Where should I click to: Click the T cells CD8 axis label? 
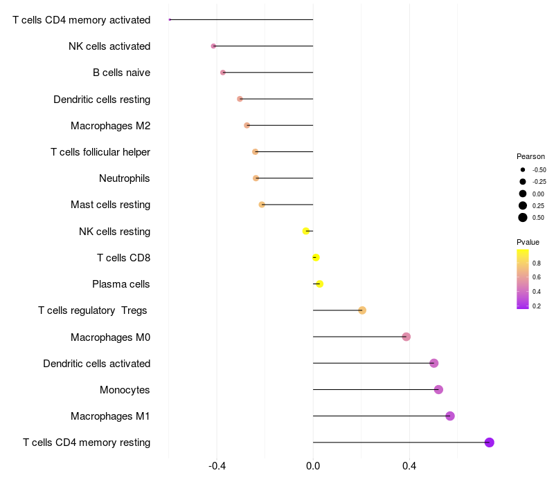(124, 258)
